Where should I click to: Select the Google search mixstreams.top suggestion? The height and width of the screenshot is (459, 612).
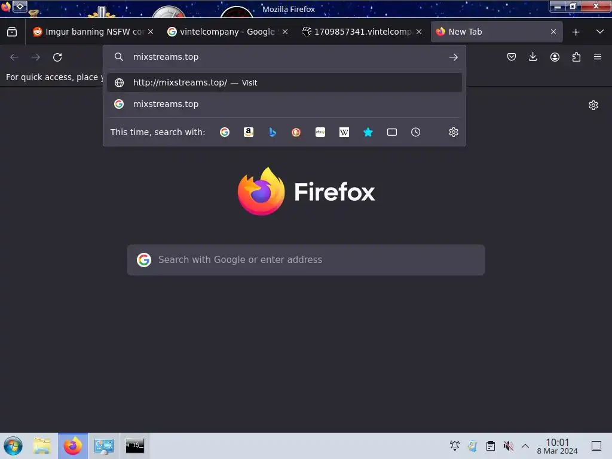click(x=284, y=104)
